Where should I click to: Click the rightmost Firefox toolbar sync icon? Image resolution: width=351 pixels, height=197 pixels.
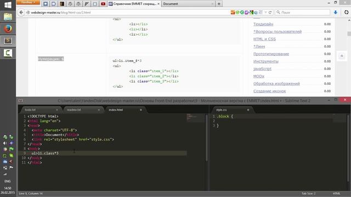coord(346,13)
